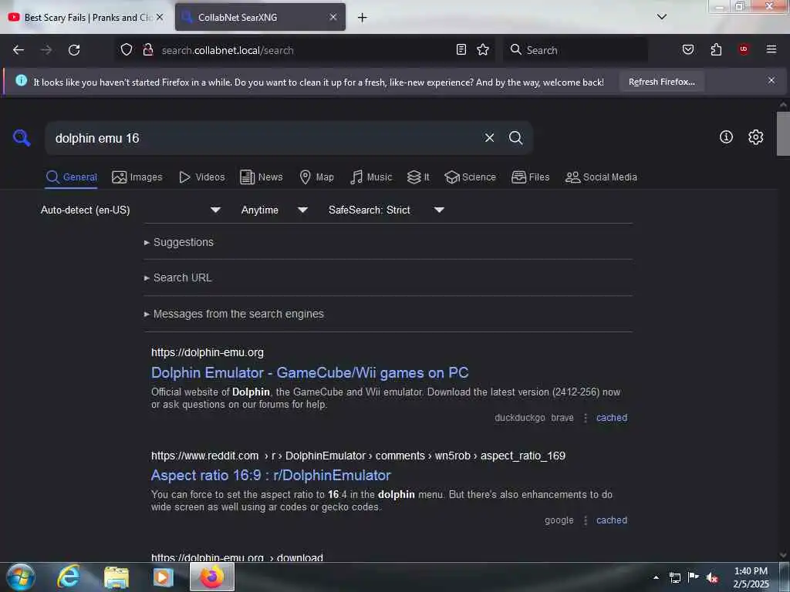Select the Science search category
The width and height of the screenshot is (790, 592).
pos(470,177)
